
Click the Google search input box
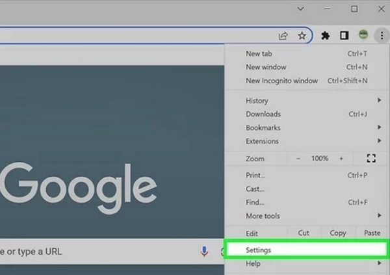[97, 251]
